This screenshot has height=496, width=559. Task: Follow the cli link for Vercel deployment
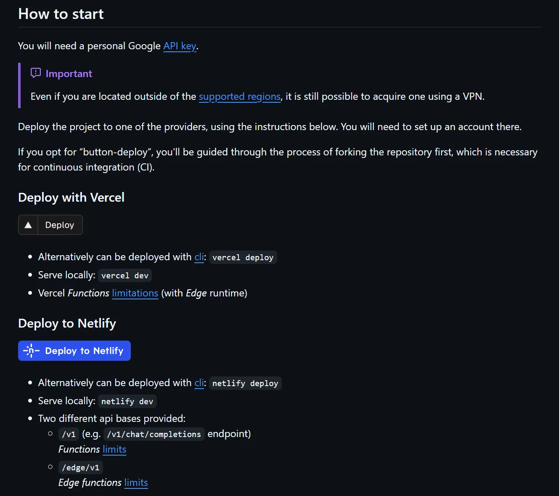199,257
